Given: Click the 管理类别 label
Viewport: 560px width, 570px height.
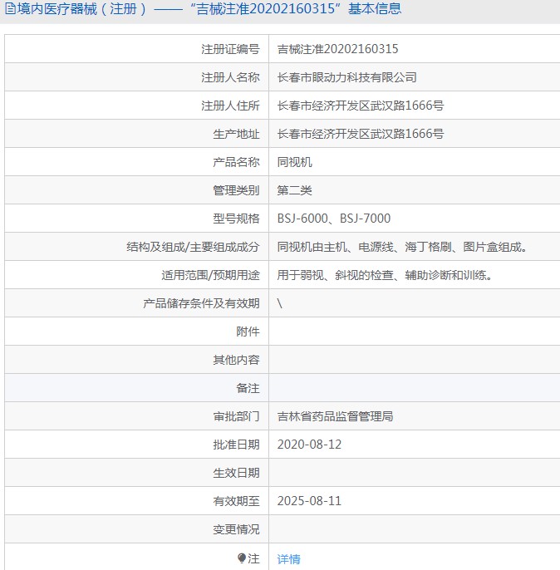Looking at the screenshot, I should (236, 190).
